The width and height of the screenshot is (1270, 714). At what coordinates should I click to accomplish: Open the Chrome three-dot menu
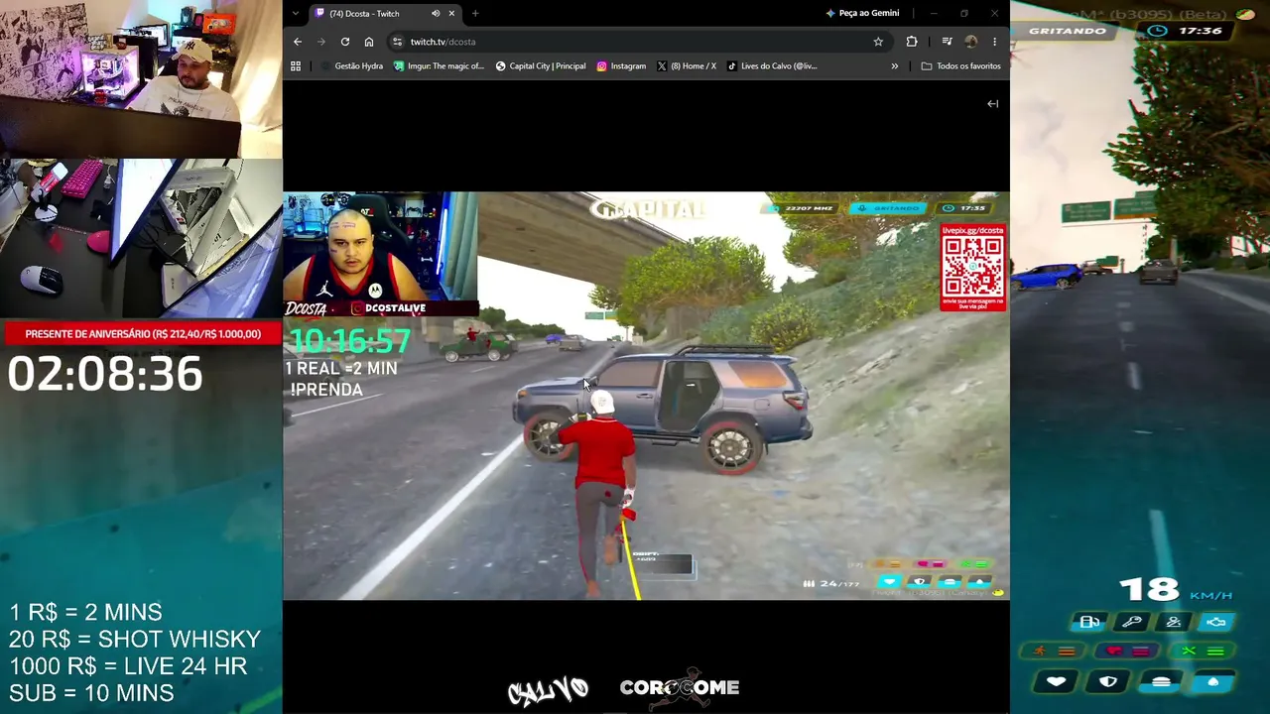click(x=994, y=42)
